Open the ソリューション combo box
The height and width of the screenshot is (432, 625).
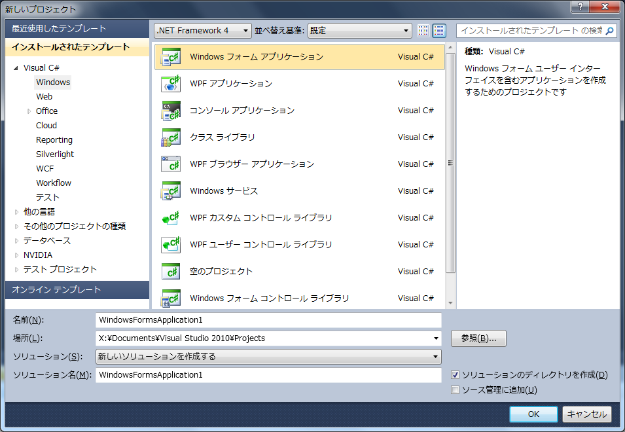(268, 356)
